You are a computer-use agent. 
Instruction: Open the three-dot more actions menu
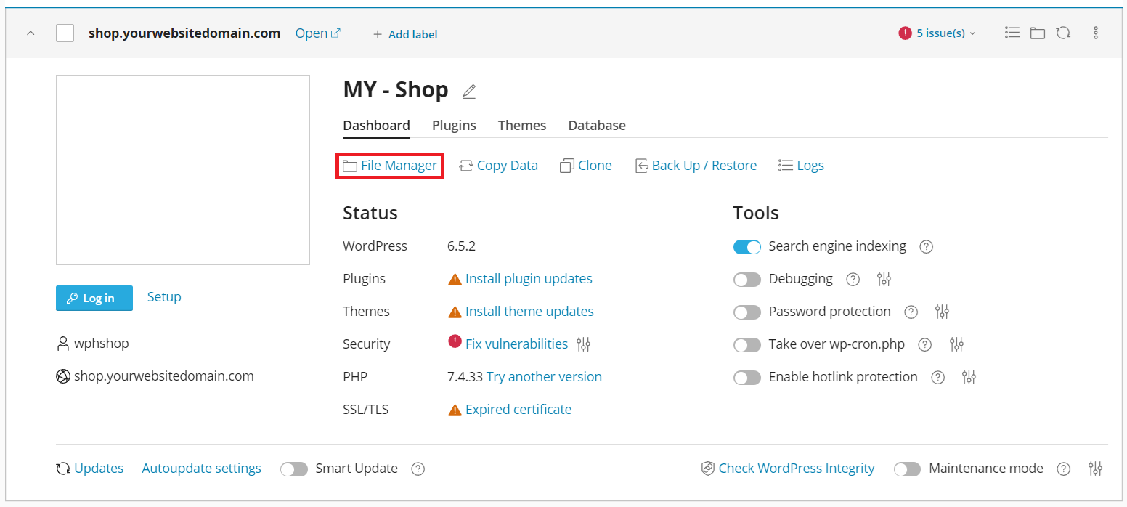pyautogui.click(x=1096, y=33)
